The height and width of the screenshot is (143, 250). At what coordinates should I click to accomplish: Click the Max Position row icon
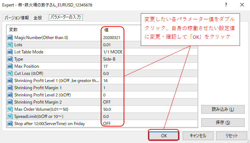(x=10, y=66)
